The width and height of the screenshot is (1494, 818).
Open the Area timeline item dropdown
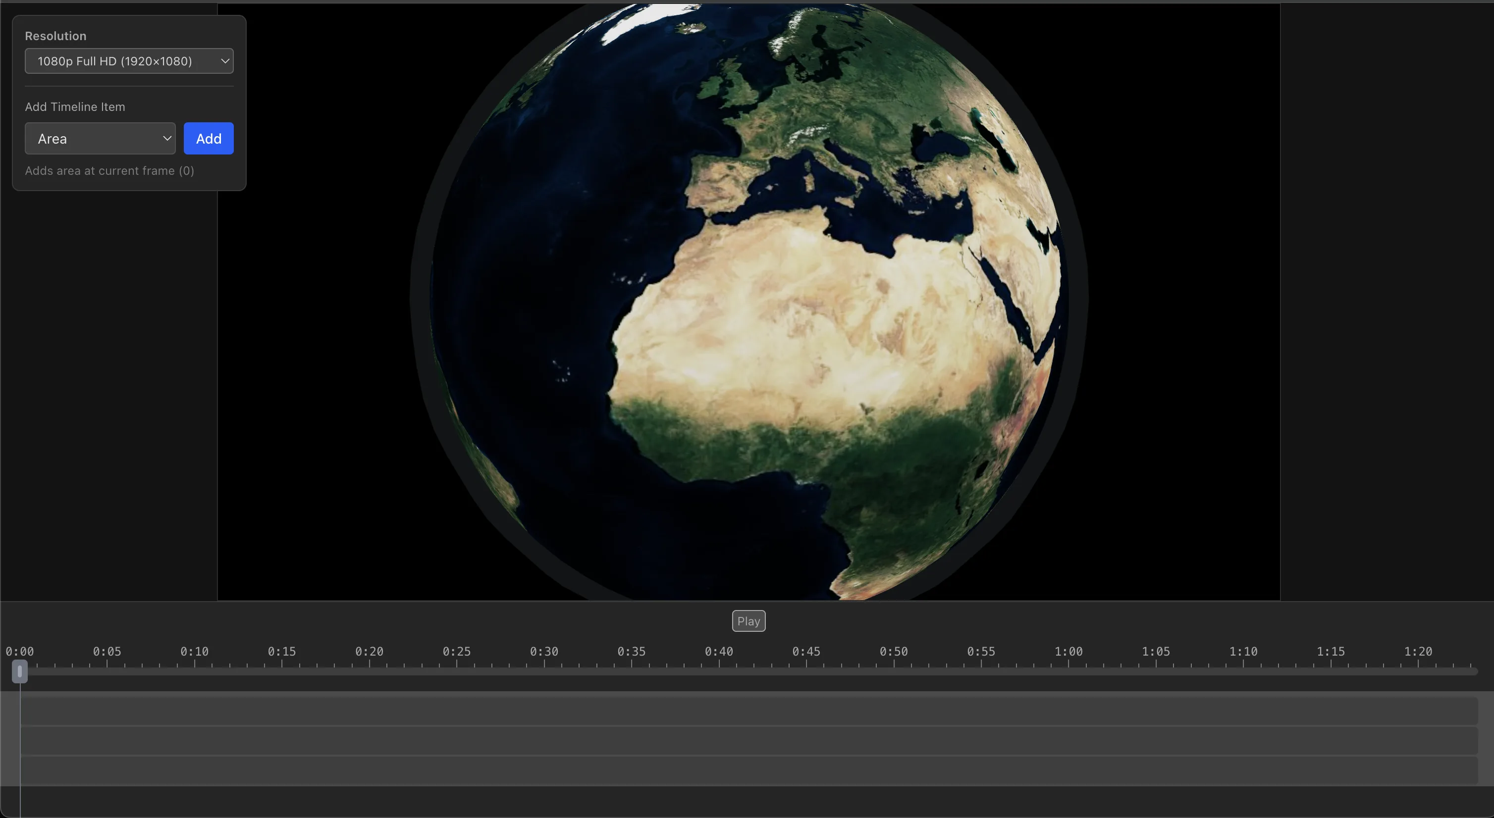100,139
